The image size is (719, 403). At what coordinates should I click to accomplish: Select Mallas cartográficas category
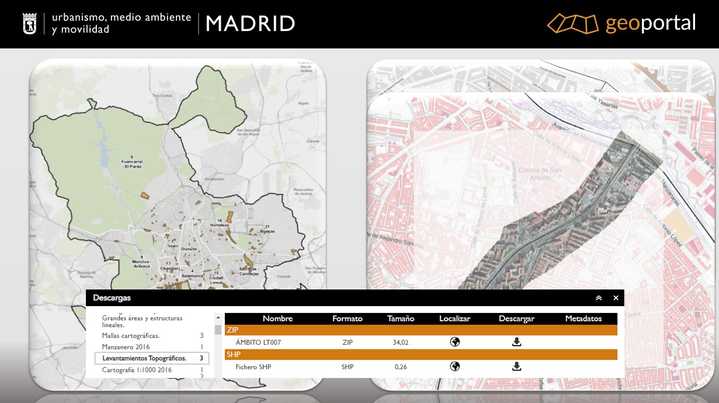pos(131,336)
